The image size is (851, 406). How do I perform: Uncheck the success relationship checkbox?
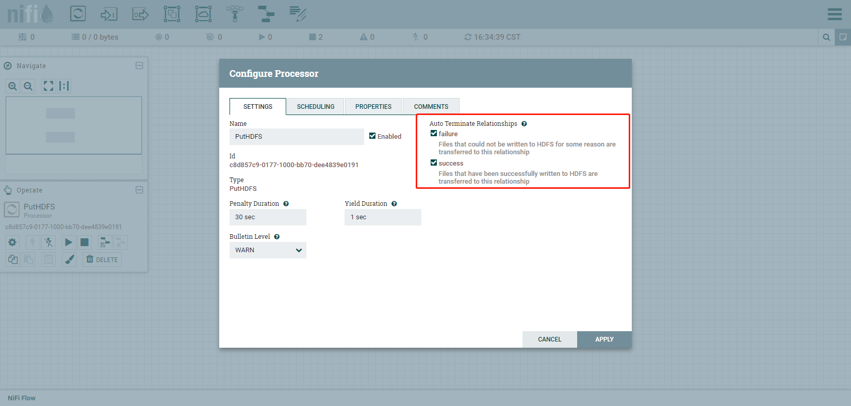click(434, 163)
